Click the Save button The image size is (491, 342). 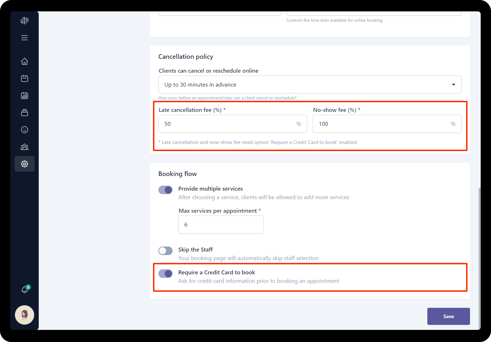click(448, 316)
